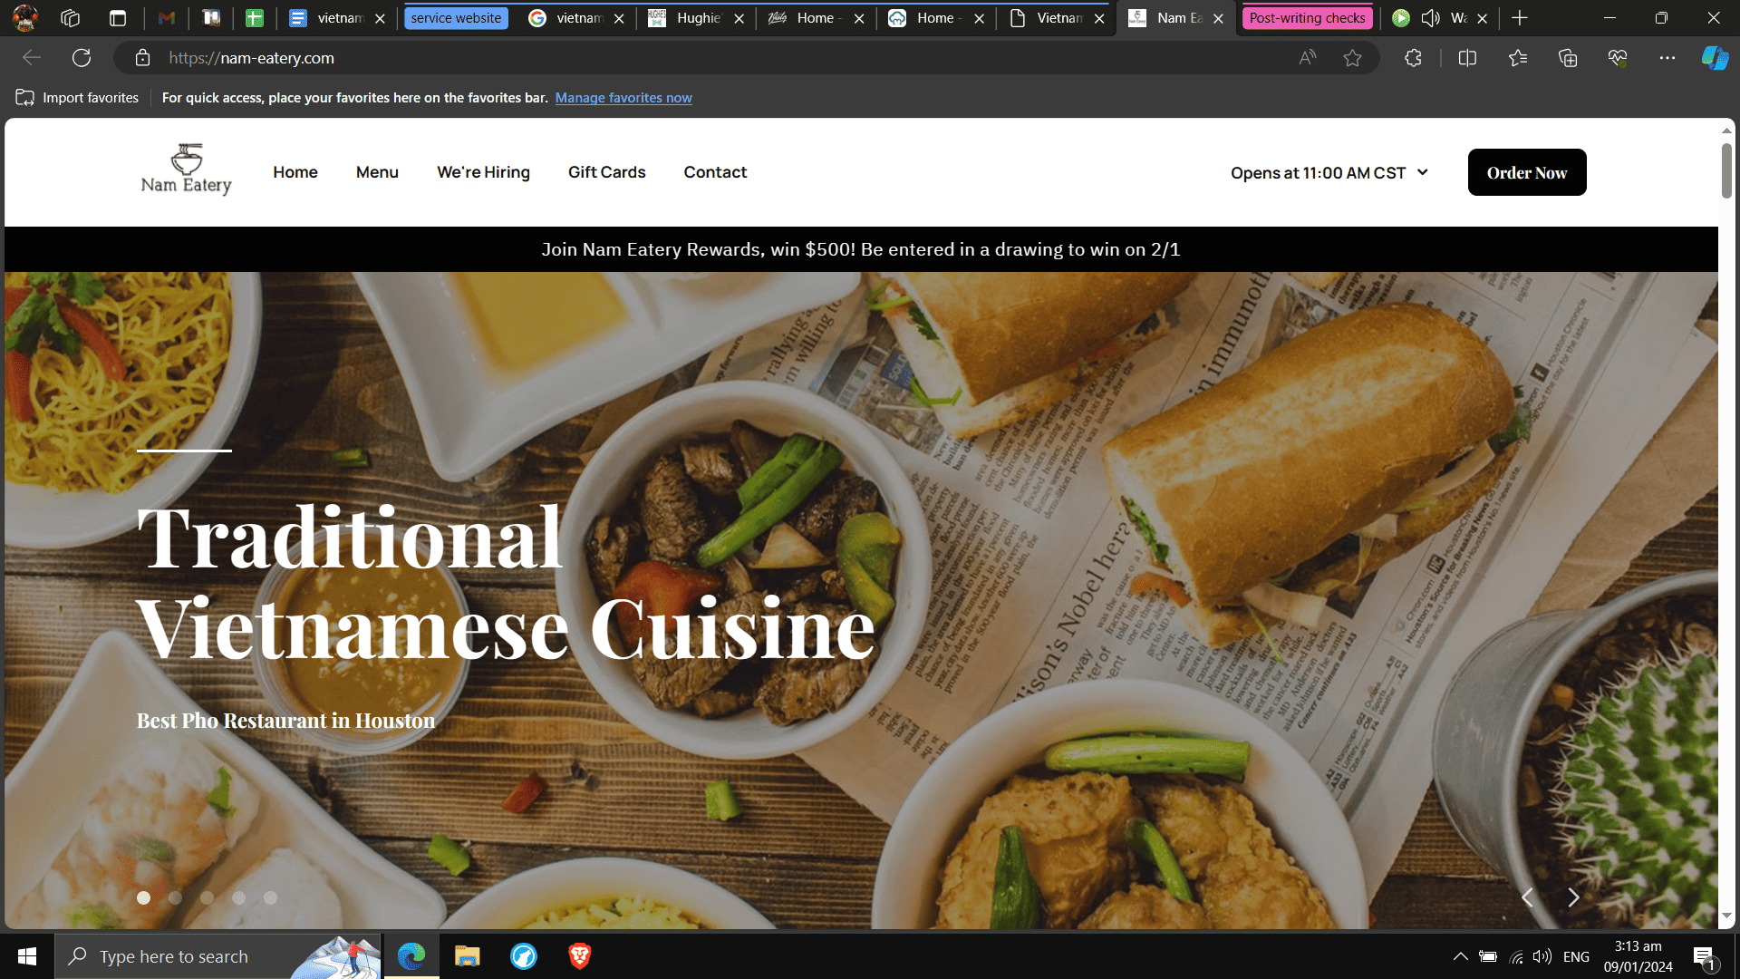Open the Contact page

(x=715, y=172)
